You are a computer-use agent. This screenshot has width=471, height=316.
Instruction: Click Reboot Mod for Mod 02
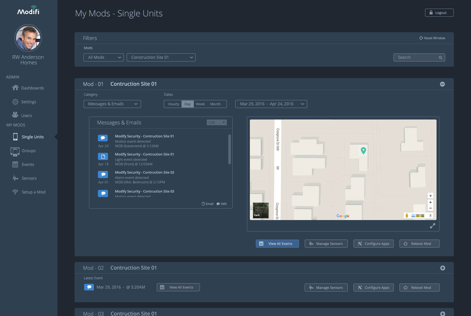(x=420, y=288)
